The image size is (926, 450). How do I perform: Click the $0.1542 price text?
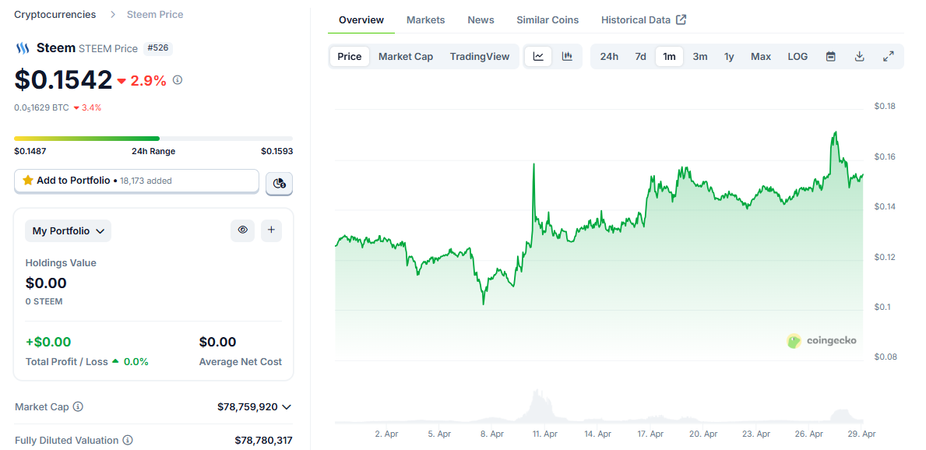(63, 79)
